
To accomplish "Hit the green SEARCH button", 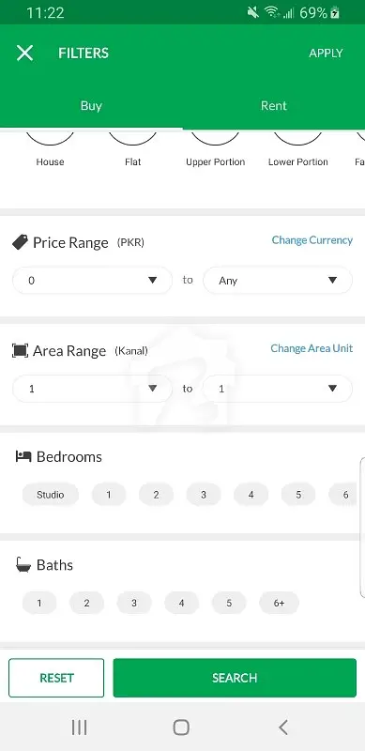I will click(x=235, y=678).
